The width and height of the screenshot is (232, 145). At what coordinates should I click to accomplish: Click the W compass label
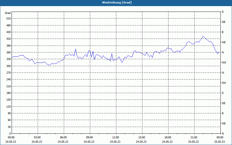pyautogui.click(x=223, y=73)
